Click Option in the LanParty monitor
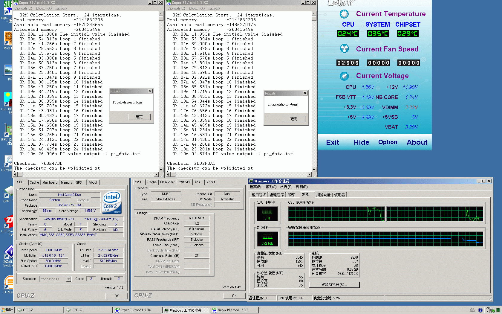This screenshot has width=502, height=314. pos(388,142)
